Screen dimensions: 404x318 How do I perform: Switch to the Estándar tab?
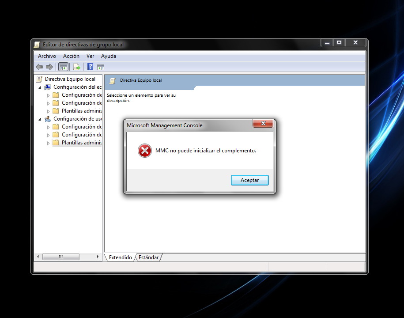[x=148, y=257]
